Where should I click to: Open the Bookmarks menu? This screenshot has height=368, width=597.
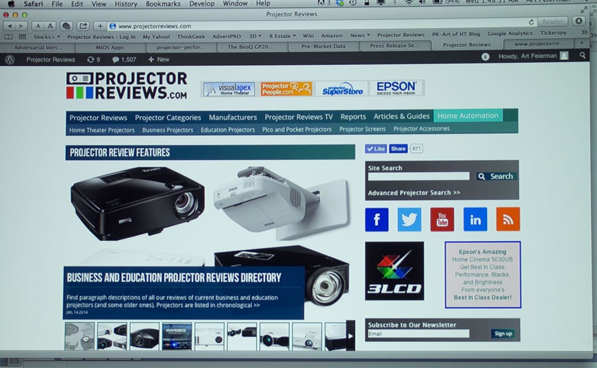click(x=163, y=4)
